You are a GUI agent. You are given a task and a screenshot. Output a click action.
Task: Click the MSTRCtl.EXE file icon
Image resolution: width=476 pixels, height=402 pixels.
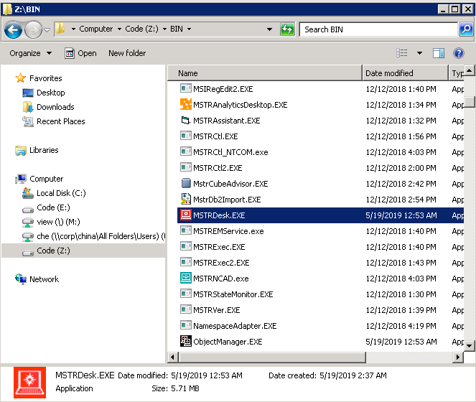185,136
